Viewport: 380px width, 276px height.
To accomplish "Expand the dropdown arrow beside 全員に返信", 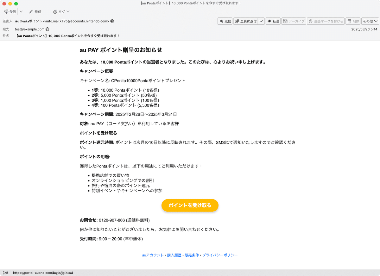I will pos(261,21).
